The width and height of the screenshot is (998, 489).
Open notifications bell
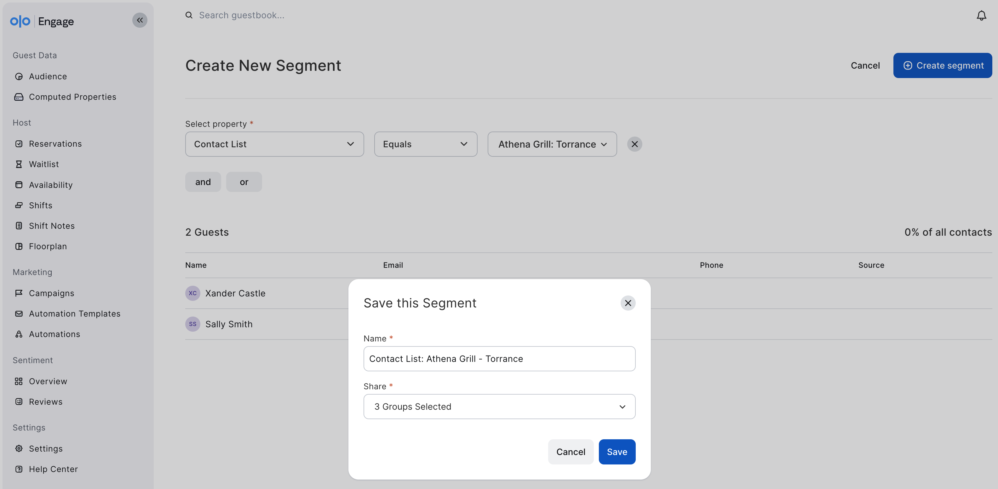coord(981,15)
